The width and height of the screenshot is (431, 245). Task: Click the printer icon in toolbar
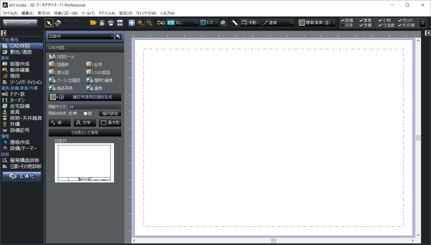tap(111, 23)
